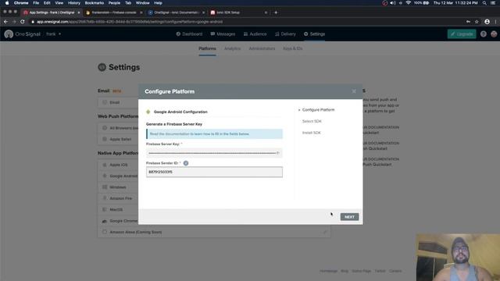The width and height of the screenshot is (500, 281).
Task: Click the browser back arrow
Action: (x=5, y=22)
